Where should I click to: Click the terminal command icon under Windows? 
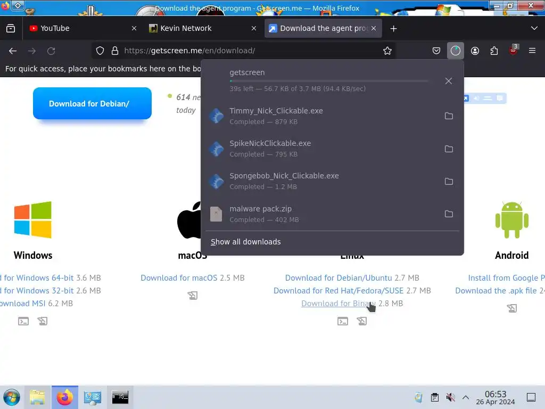pyautogui.click(x=23, y=321)
